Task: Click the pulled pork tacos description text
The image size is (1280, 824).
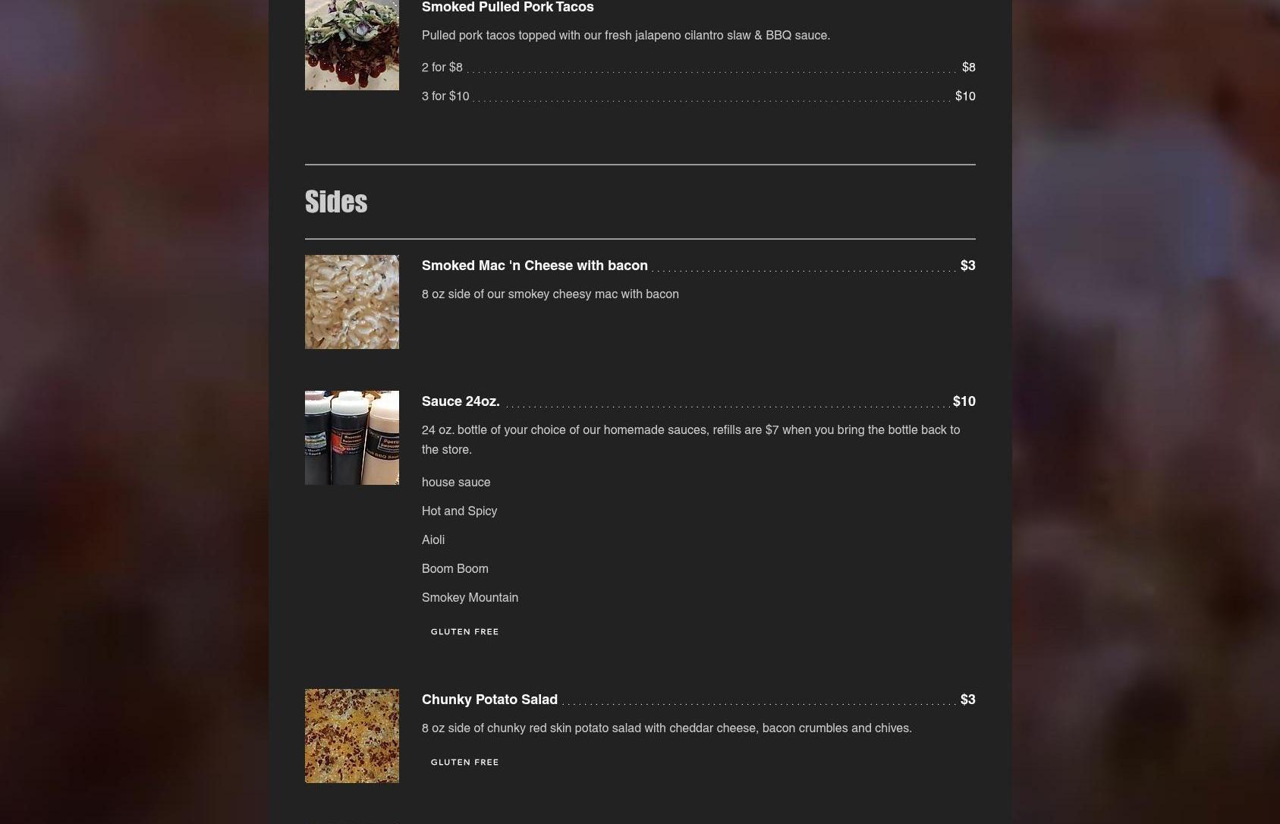Action: [626, 36]
